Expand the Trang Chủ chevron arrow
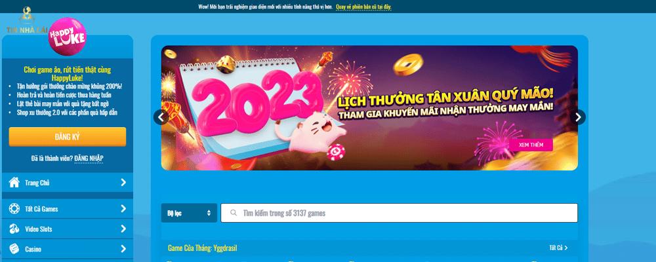656x262 pixels. click(123, 183)
